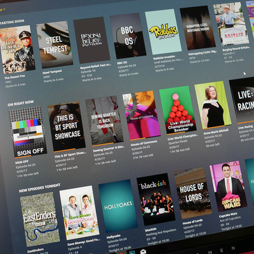254x254 pixels.
Task: Click 'BBC OS' title under its poster
Action: coord(122,63)
